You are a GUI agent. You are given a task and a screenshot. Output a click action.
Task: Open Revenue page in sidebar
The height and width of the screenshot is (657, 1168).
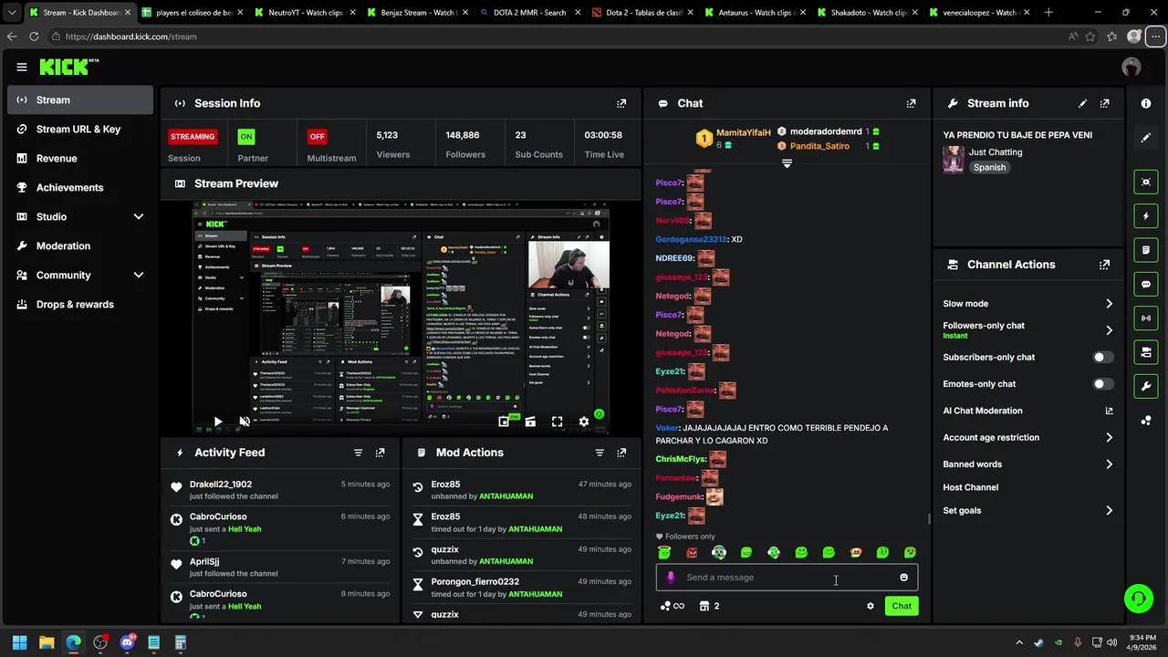click(x=80, y=158)
